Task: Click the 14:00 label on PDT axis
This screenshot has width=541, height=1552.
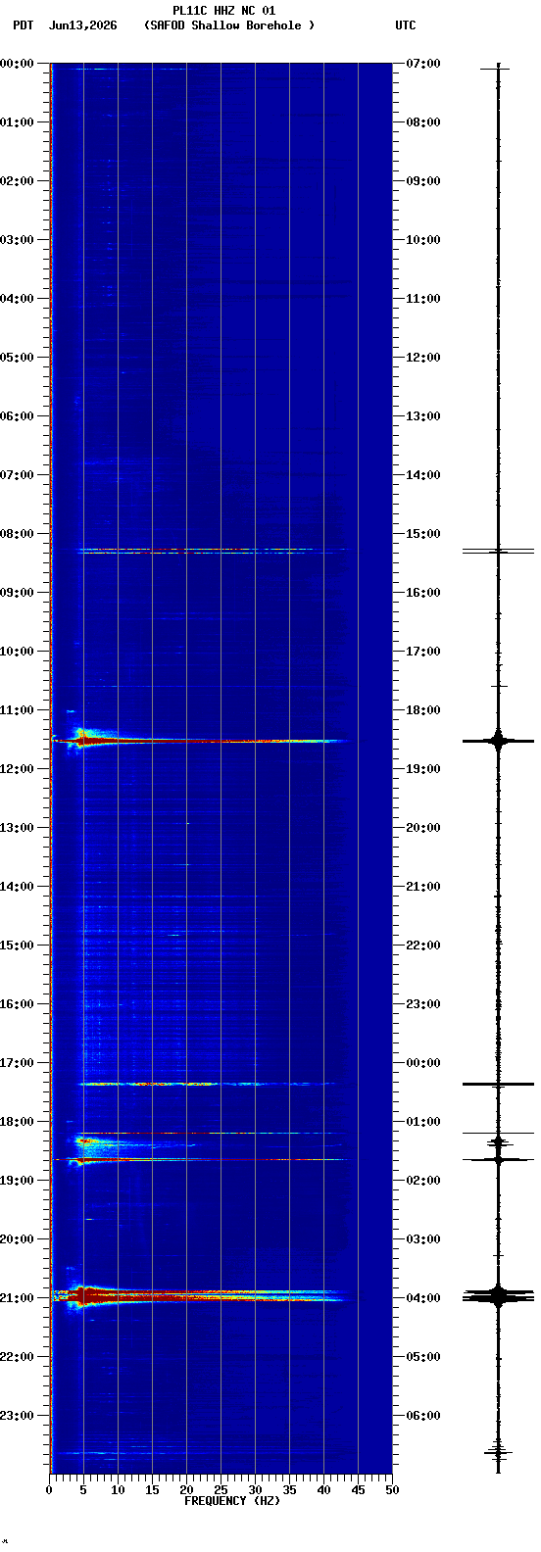Action: [x=17, y=887]
